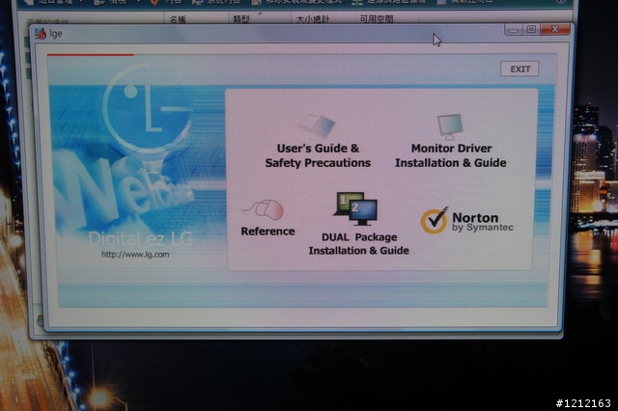Screen dimensions: 618x411
Task: Click the Monitor Driver monitor icon
Action: pos(450,126)
